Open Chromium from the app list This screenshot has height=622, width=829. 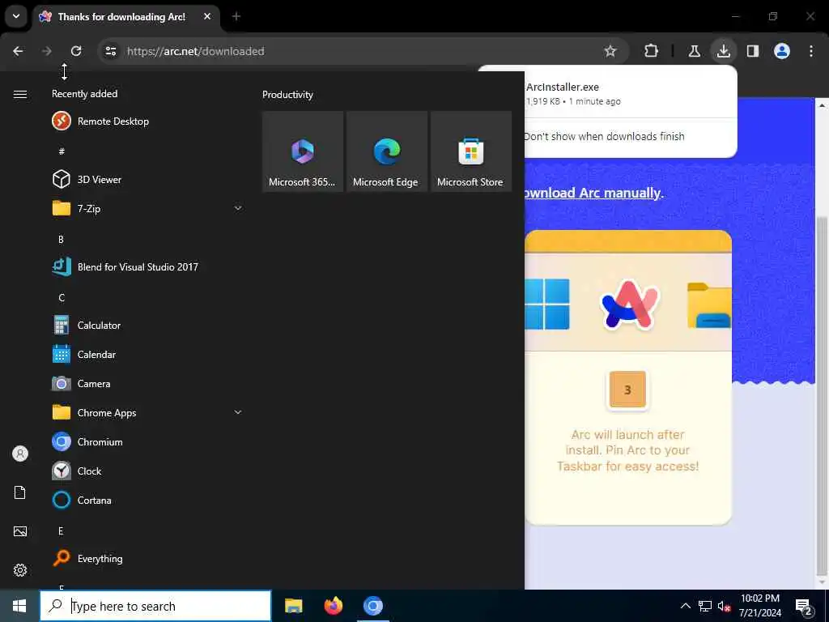[147, 441]
